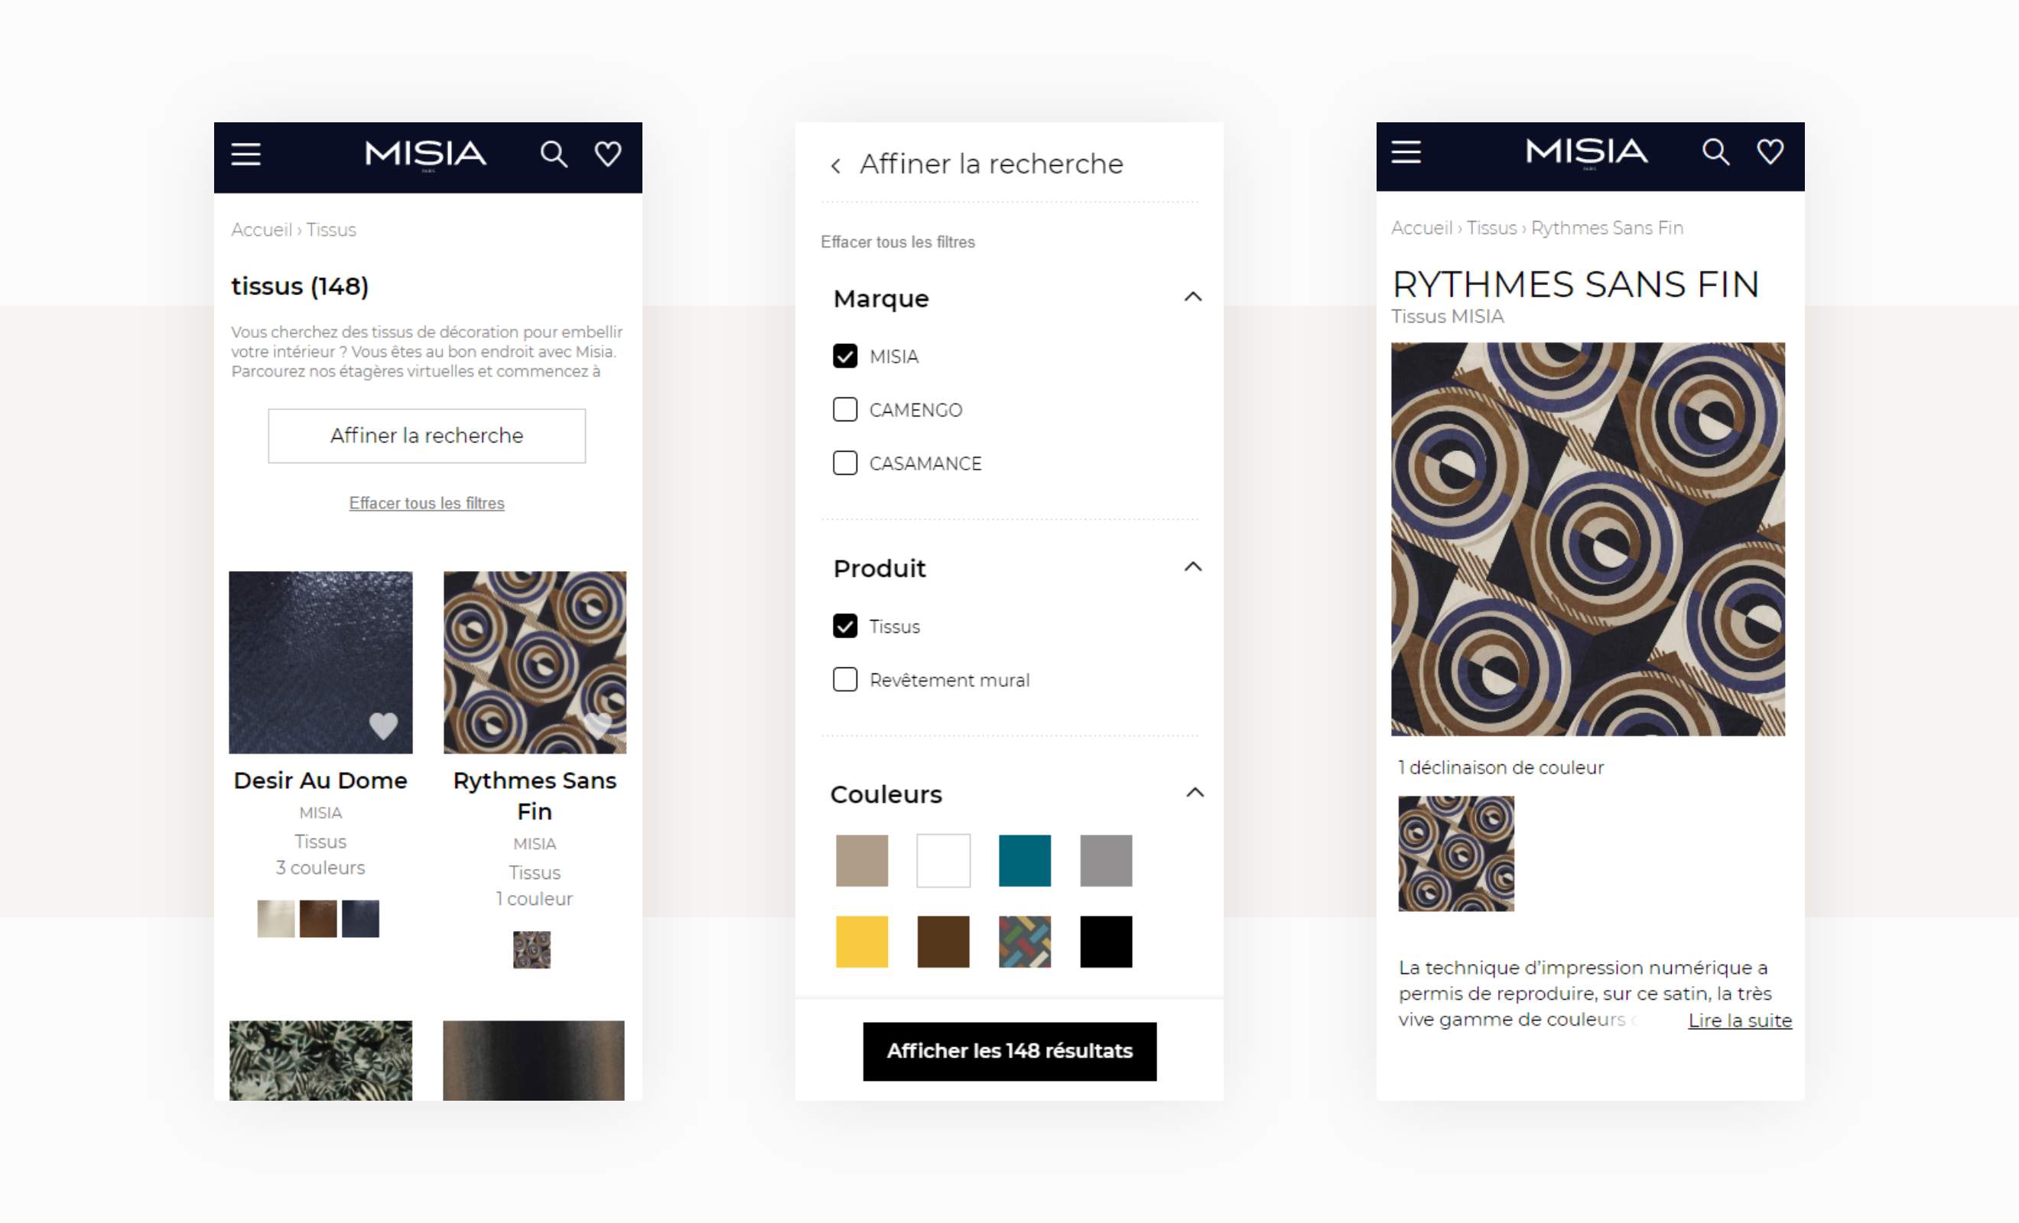Go to Accueil breadcrumb on the list screen

(262, 230)
